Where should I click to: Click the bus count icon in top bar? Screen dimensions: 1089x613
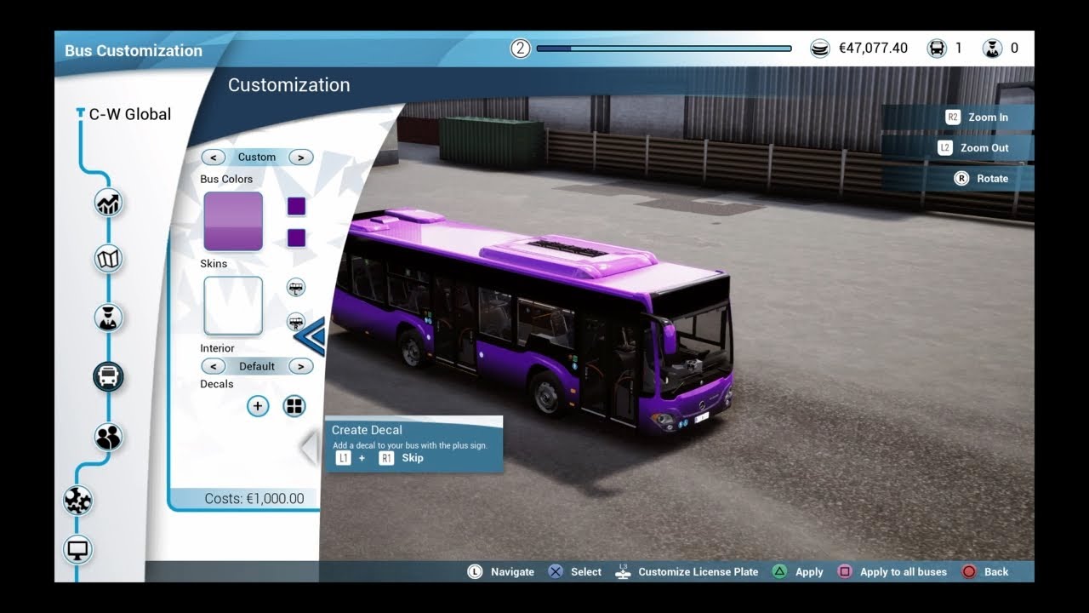coord(937,49)
